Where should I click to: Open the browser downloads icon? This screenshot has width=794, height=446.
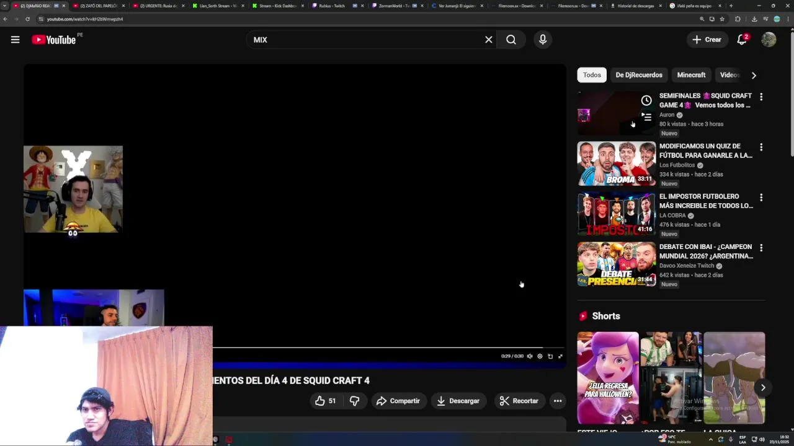754,19
